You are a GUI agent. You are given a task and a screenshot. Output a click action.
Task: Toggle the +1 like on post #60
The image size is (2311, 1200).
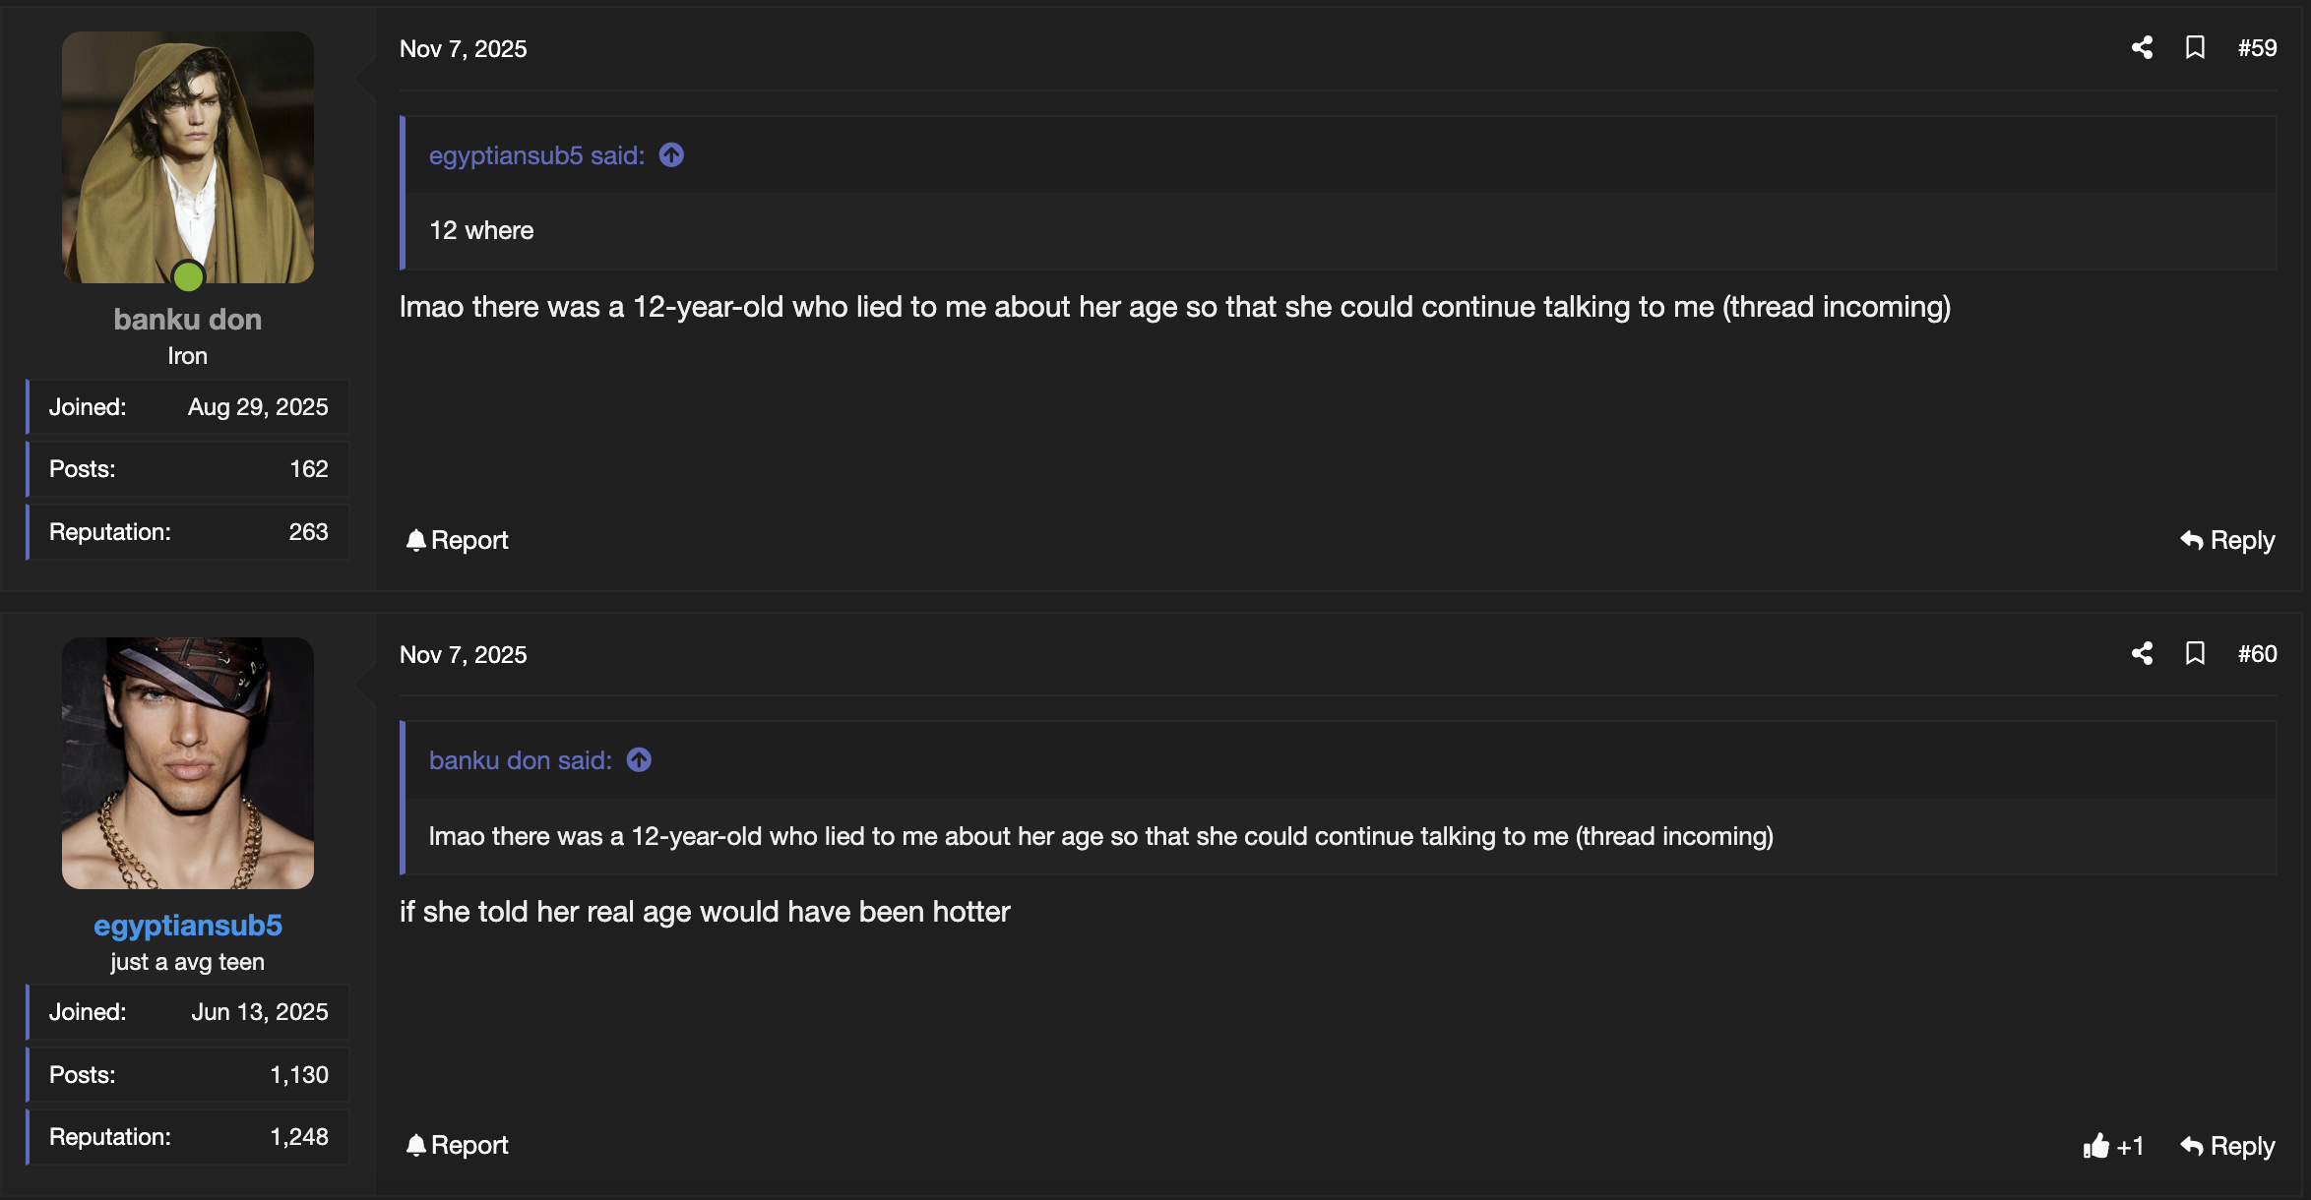pyautogui.click(x=2113, y=1145)
